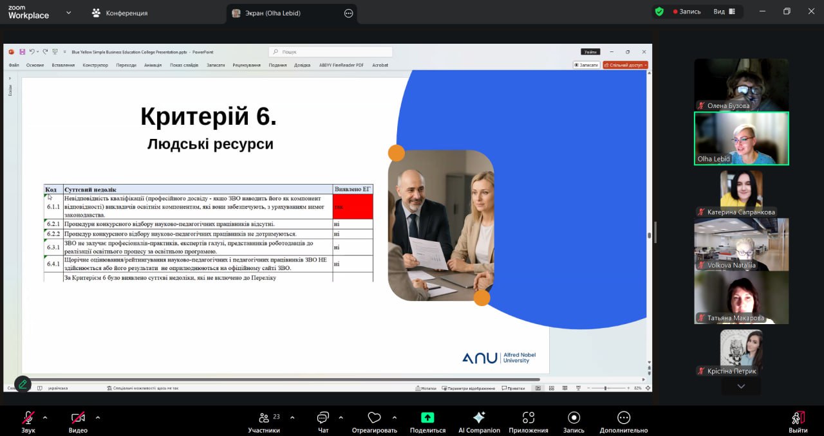824x436 pixels.
Task: Toggle recording with the Запись button
Action: click(574, 418)
